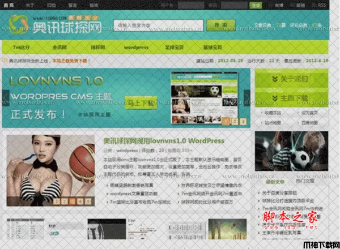
Task: Select featured image slide number 2
Action: pos(65,202)
